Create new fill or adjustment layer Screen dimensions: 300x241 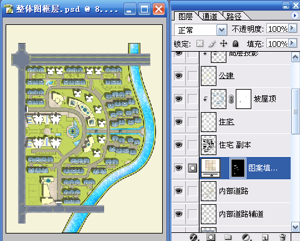coord(246,237)
